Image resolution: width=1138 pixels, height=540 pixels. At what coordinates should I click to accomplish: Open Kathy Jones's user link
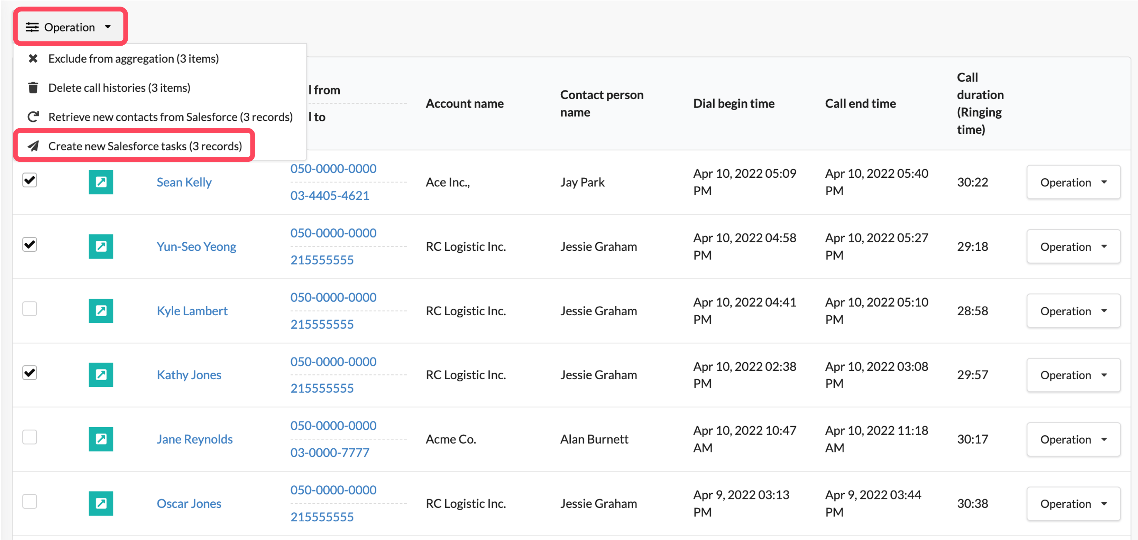(x=189, y=375)
